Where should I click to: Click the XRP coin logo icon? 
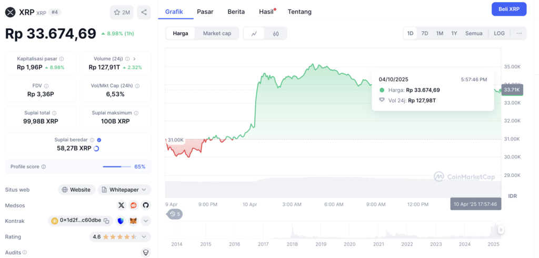tap(11, 13)
